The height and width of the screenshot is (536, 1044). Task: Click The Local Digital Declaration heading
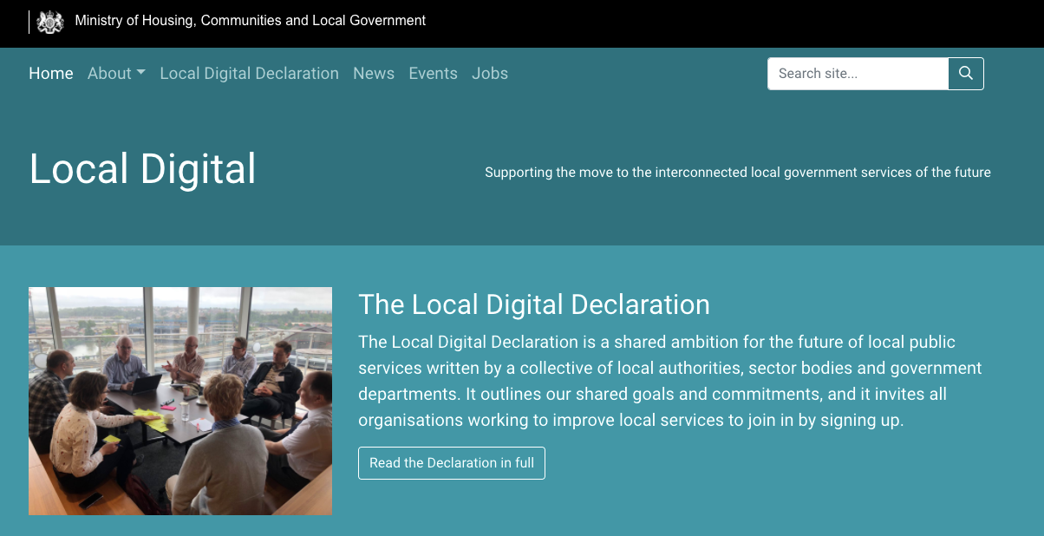pos(534,304)
